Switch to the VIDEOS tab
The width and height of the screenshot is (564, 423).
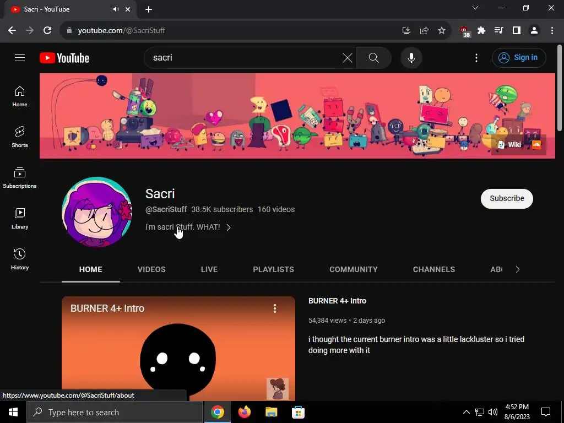[151, 269]
